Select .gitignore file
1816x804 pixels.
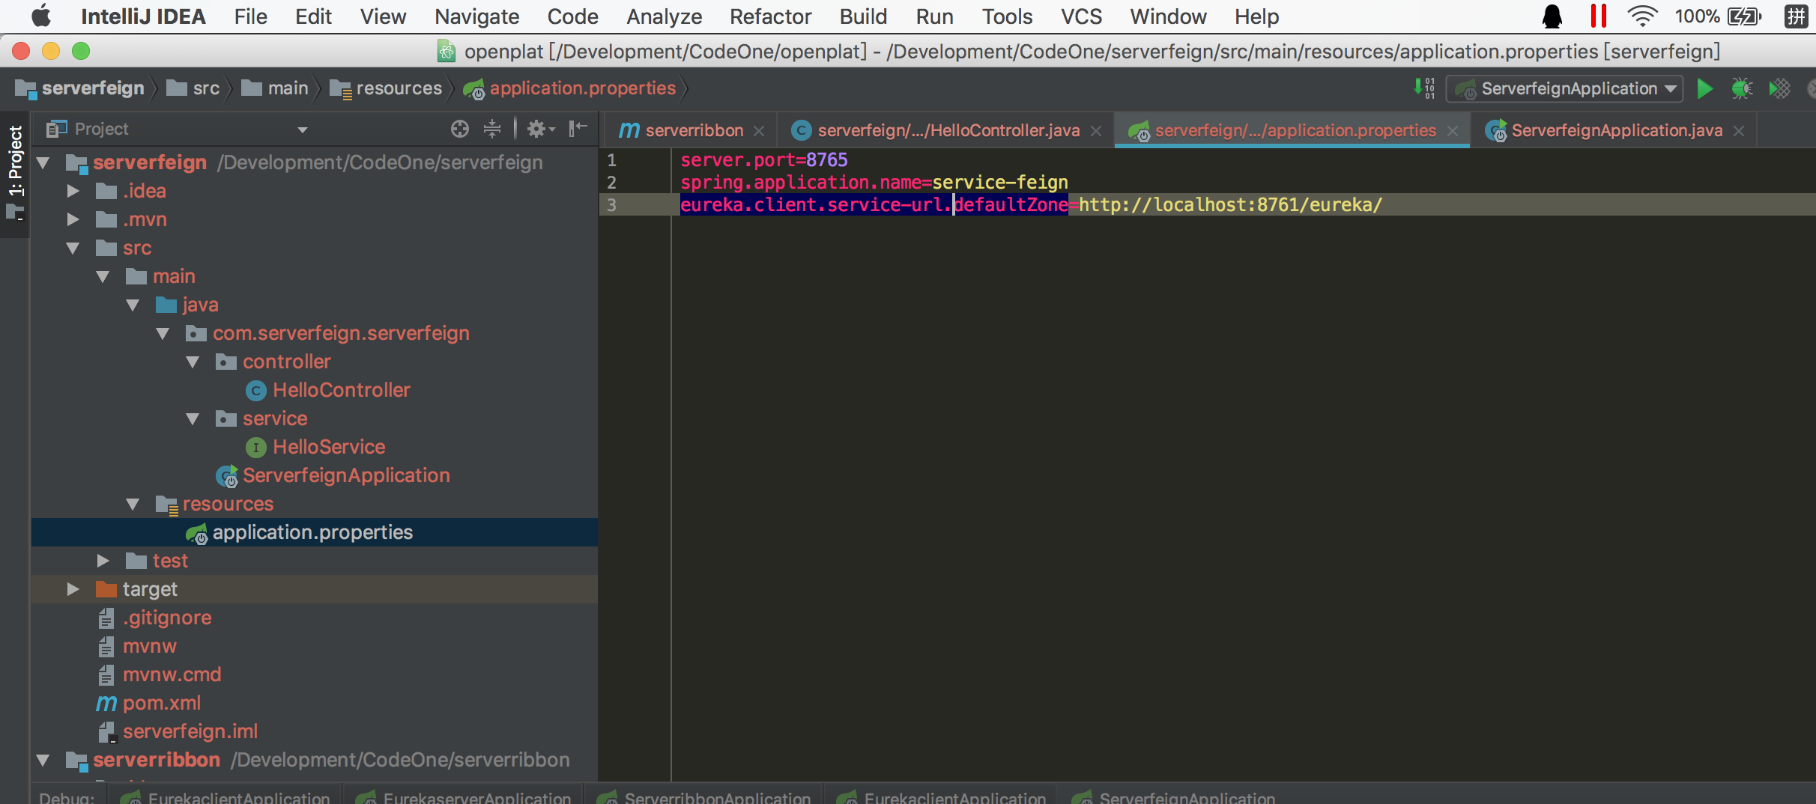[166, 618]
